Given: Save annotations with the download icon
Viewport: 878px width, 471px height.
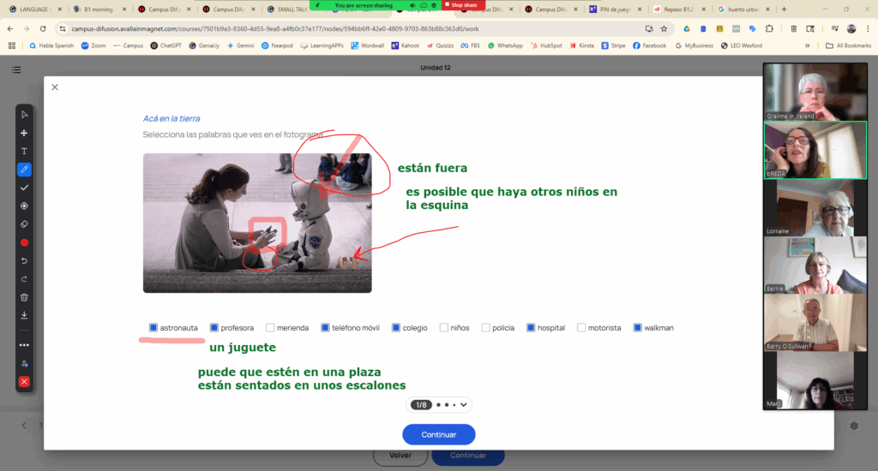Looking at the screenshot, I should click(x=24, y=315).
